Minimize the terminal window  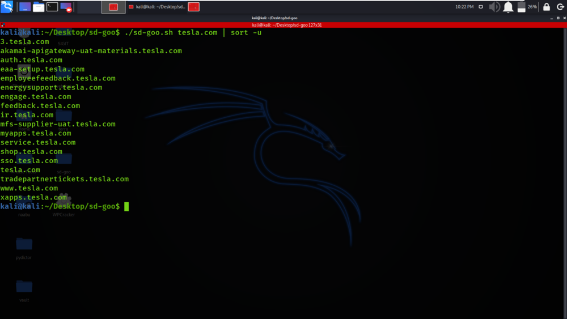click(552, 18)
